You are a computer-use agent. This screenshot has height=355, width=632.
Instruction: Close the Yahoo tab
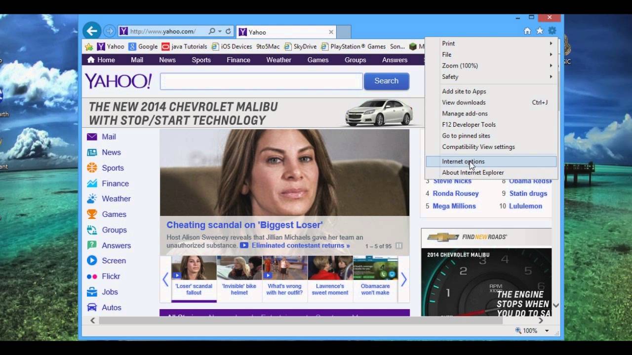331,32
